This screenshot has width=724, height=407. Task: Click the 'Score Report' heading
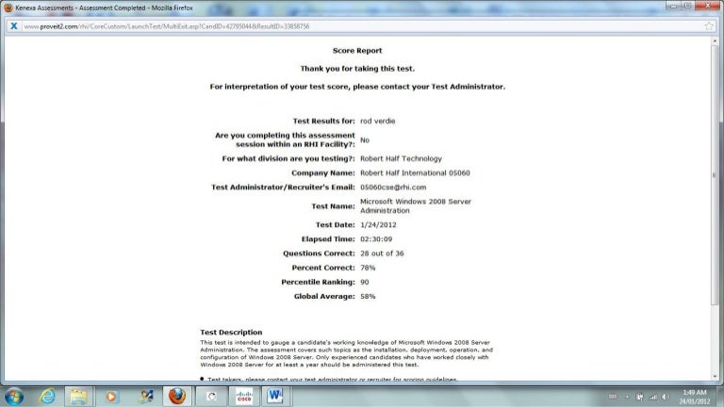coord(357,51)
